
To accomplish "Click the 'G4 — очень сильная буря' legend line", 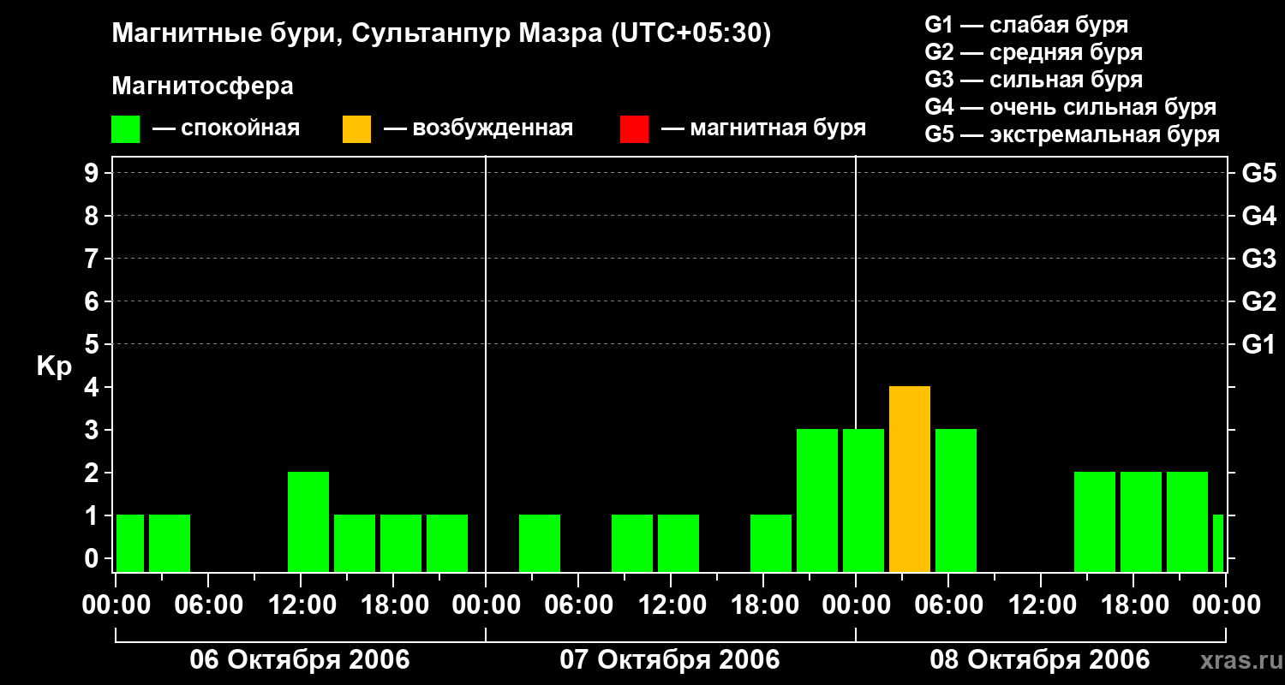I will point(1071,107).
